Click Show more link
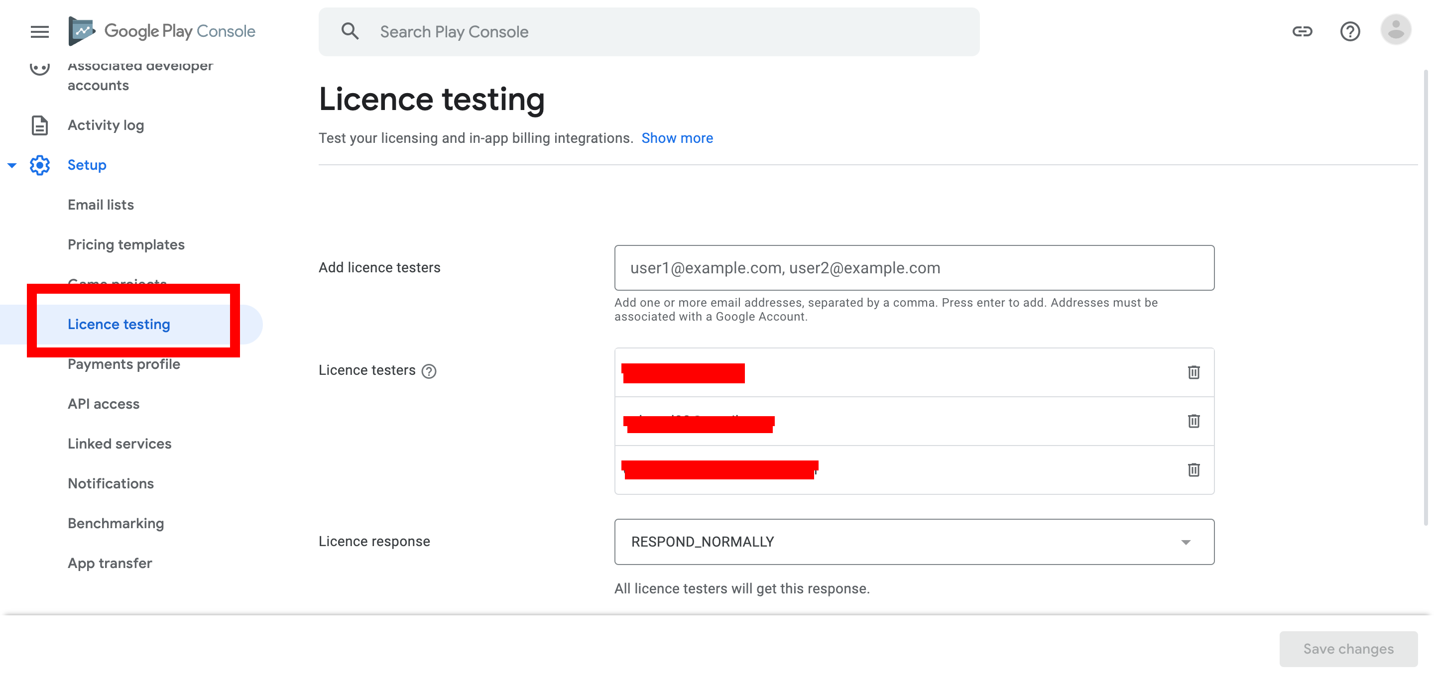Screen dimensions: 1434x683 point(676,138)
